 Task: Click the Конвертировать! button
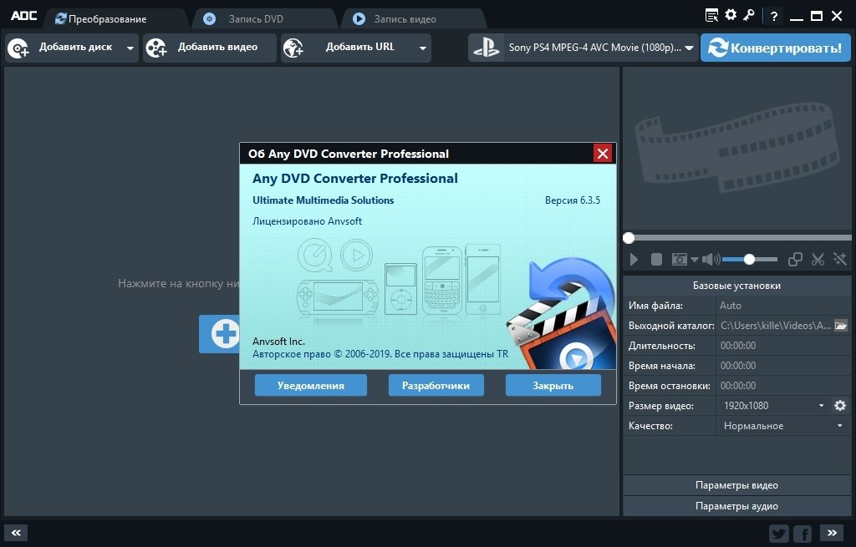pyautogui.click(x=776, y=48)
